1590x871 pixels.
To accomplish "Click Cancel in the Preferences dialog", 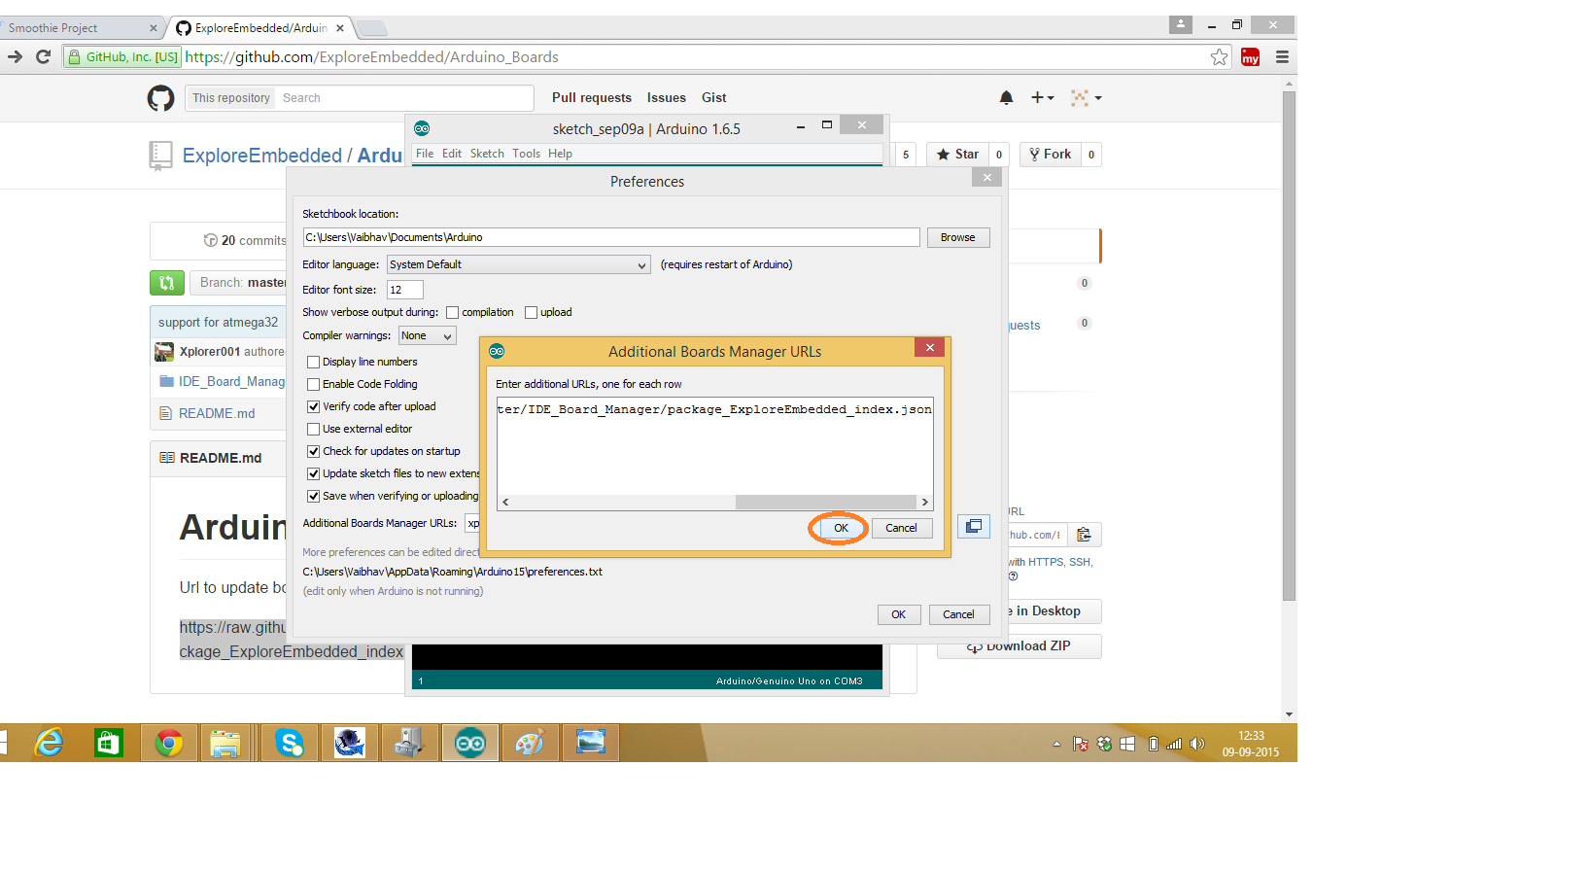I will click(958, 614).
